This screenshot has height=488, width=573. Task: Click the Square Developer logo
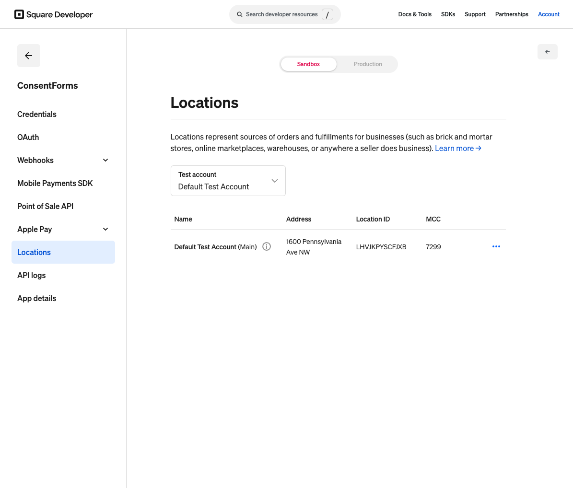click(53, 14)
